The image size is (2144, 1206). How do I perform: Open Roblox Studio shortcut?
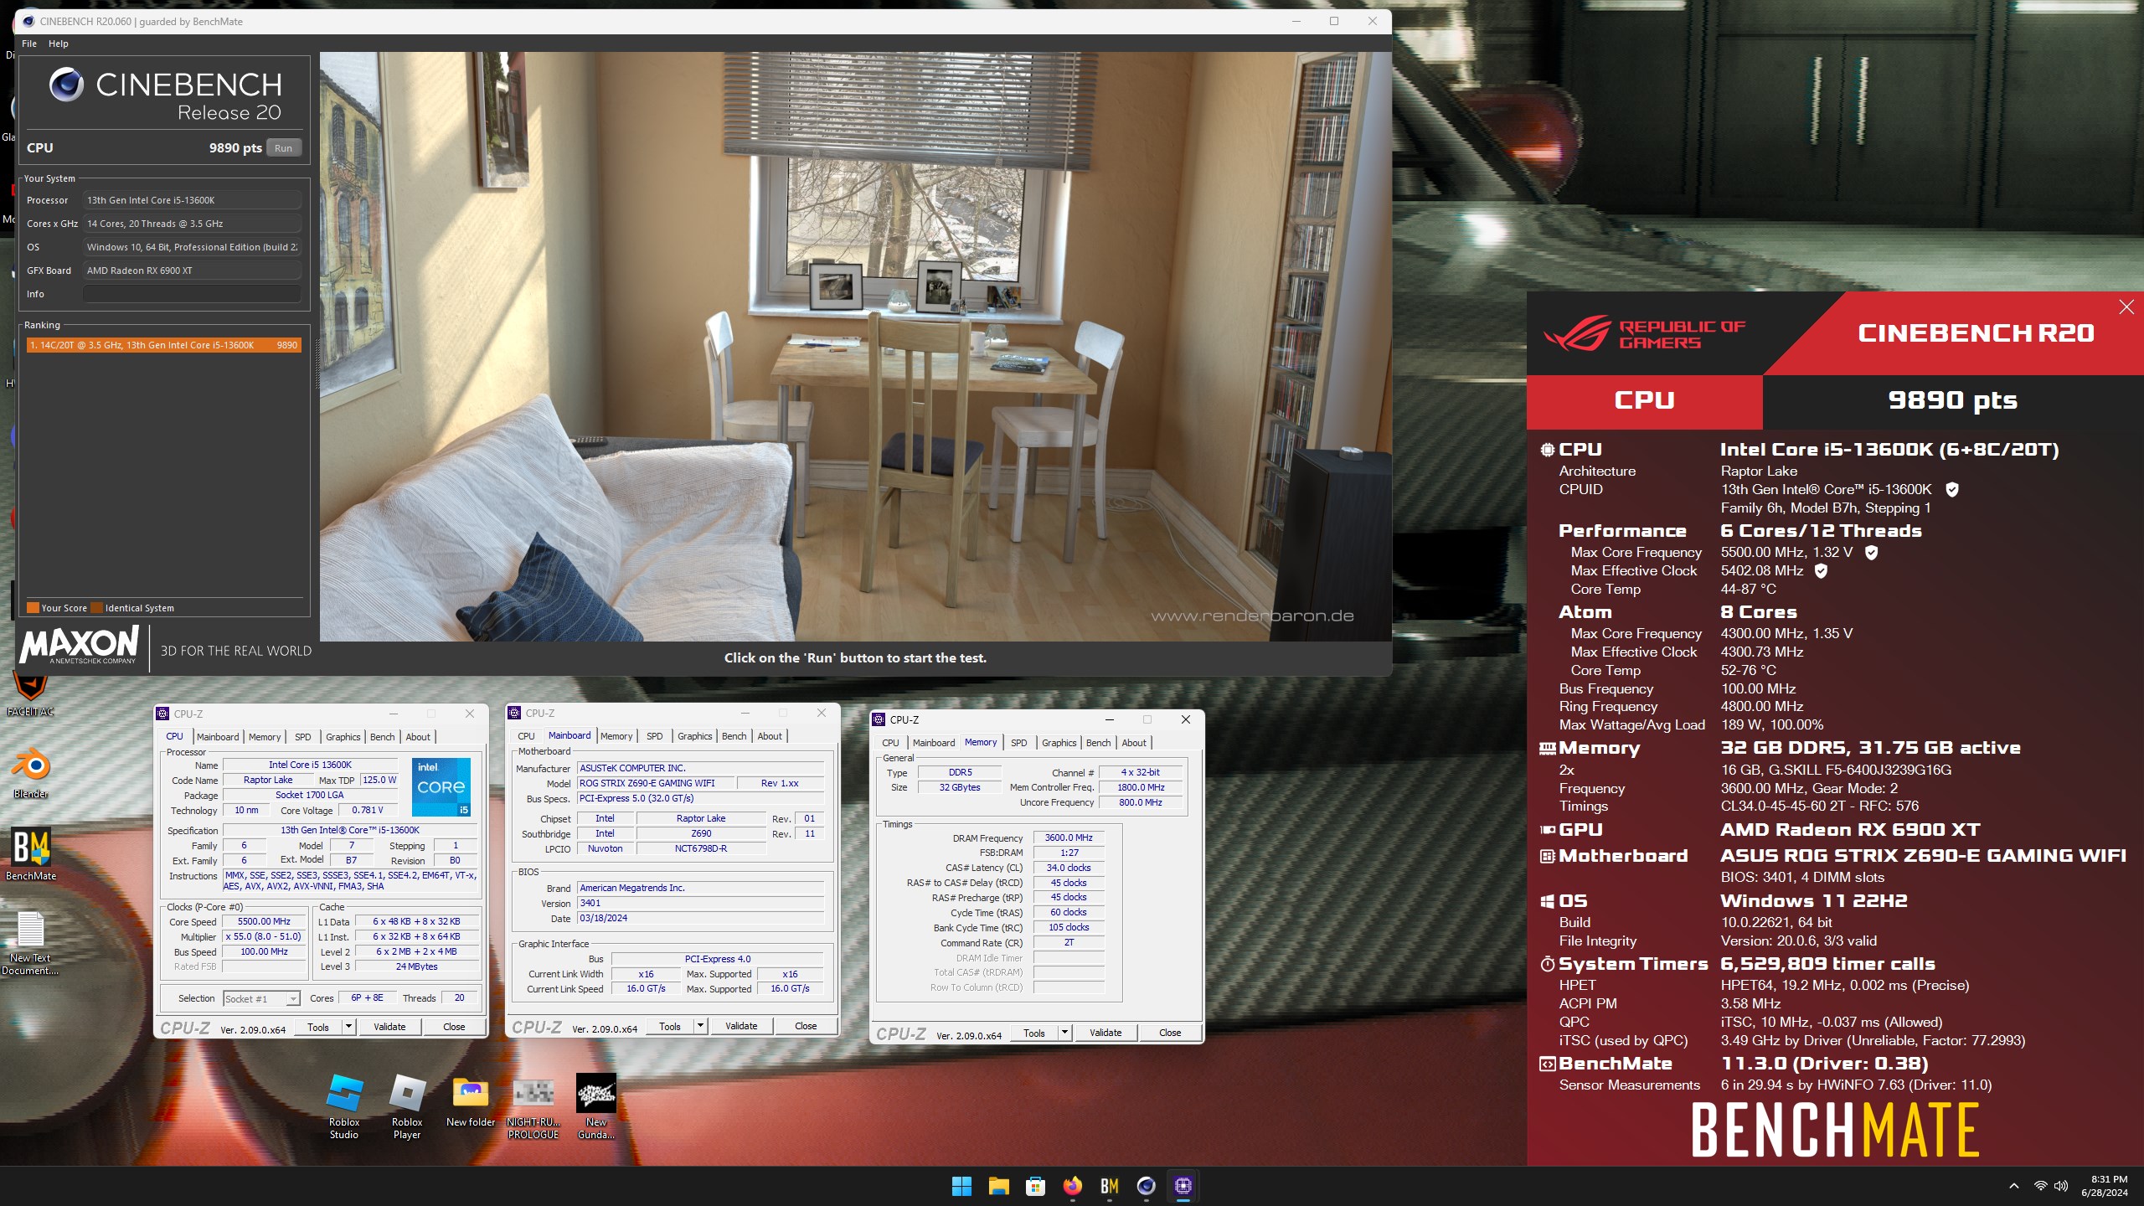coord(344,1106)
